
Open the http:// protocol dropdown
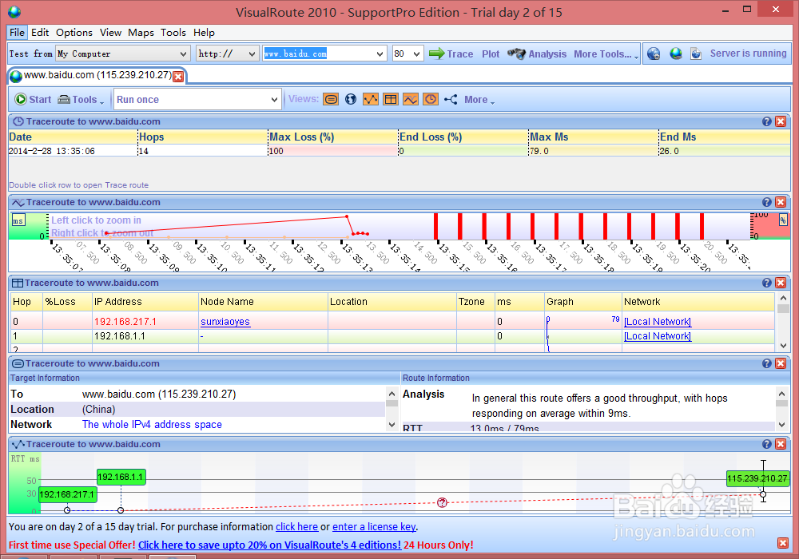(252, 54)
